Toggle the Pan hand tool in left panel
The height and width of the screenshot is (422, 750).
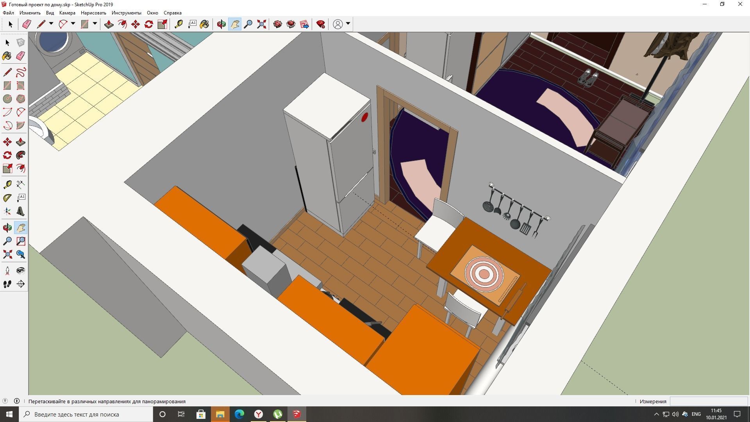[21, 228]
